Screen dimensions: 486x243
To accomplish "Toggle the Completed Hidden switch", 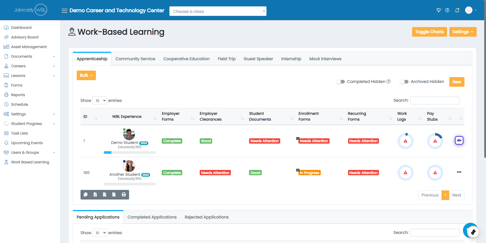I will [x=340, y=82].
